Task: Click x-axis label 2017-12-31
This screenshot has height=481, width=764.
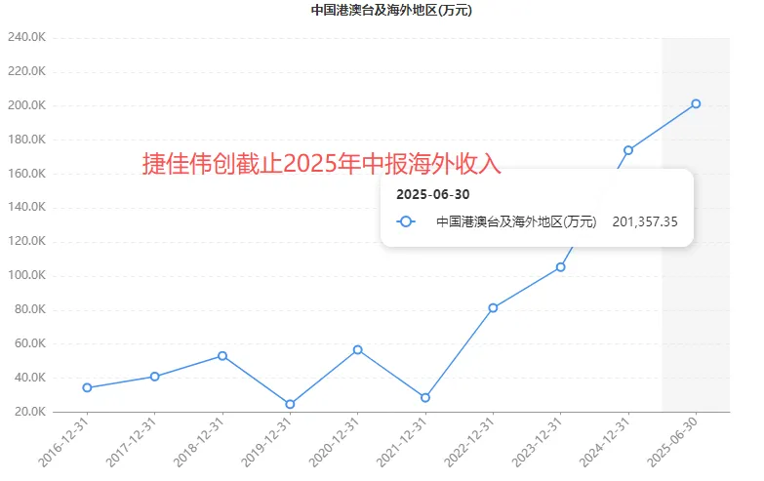Action: (132, 443)
